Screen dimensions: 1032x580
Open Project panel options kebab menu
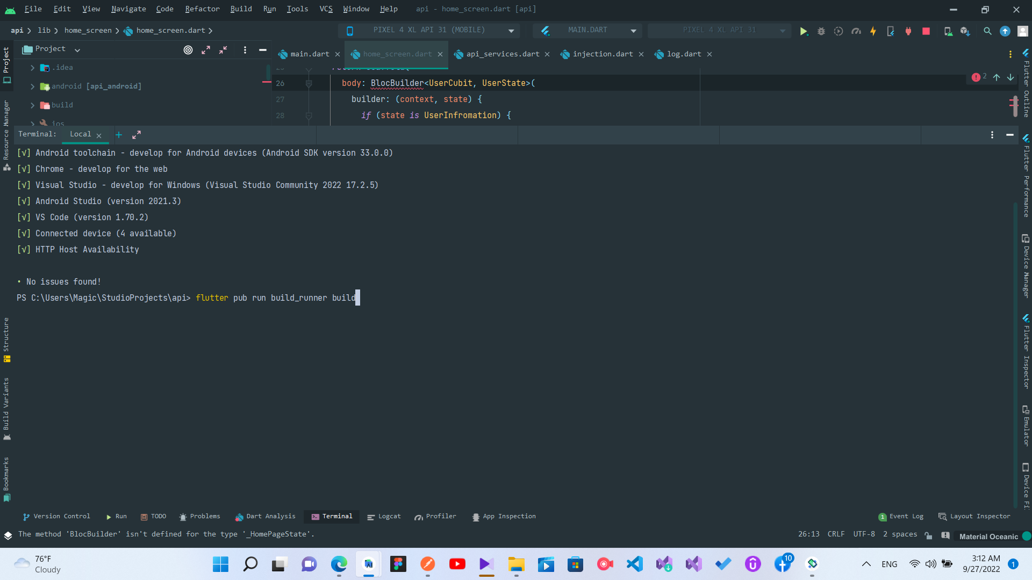(x=245, y=50)
